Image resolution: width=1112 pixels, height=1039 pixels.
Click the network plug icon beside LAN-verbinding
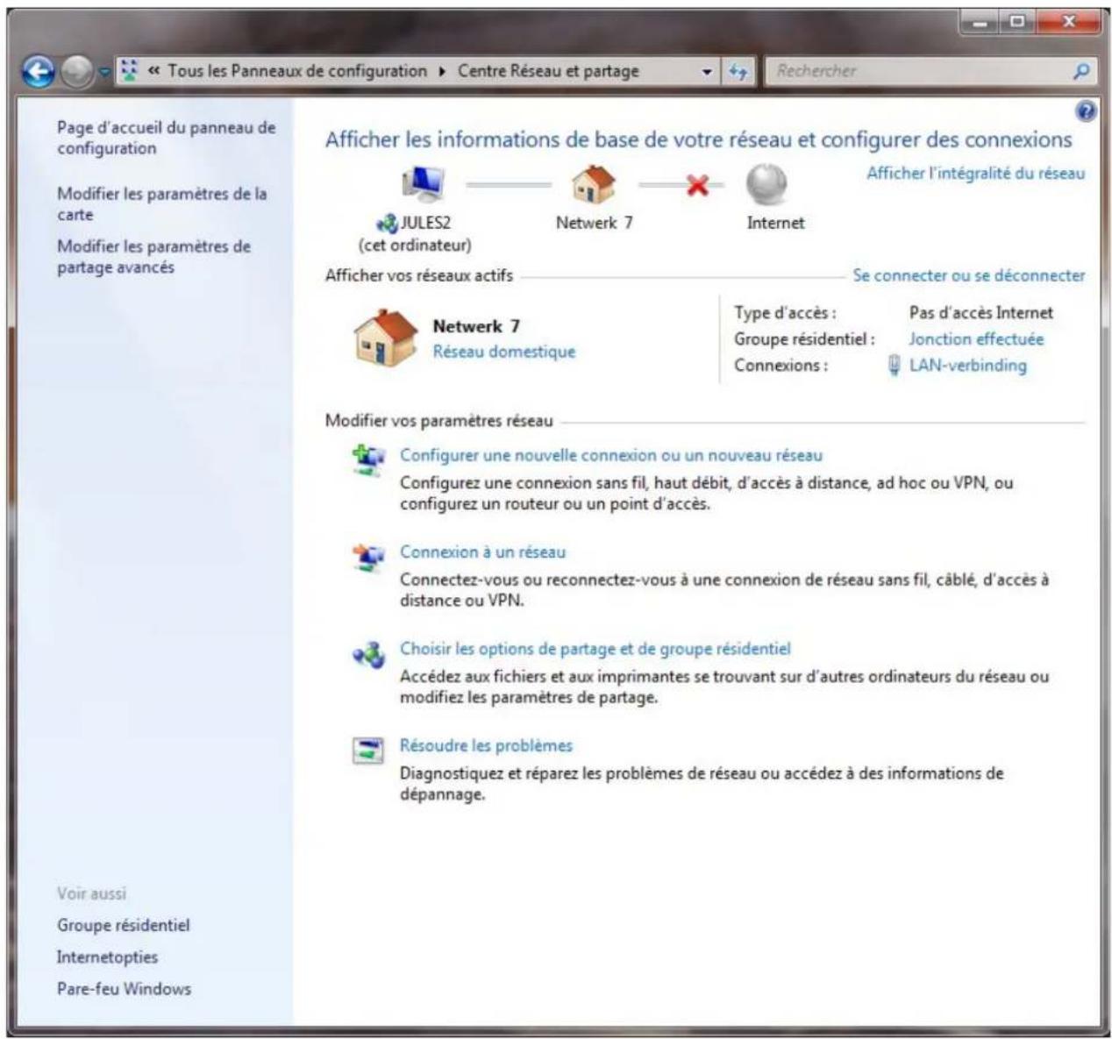(894, 366)
